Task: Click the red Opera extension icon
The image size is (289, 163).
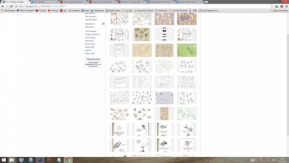Action: point(281,6)
